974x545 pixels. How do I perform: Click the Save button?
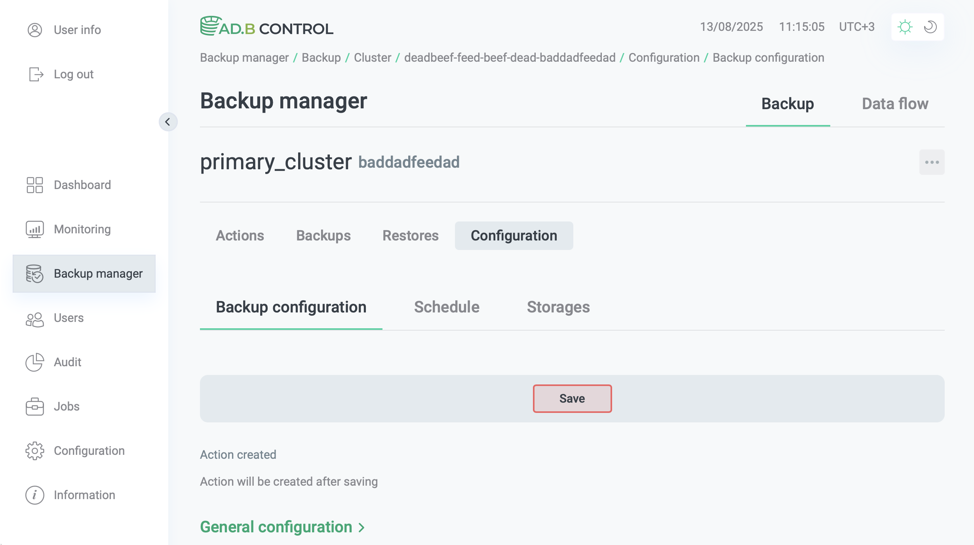click(x=572, y=398)
